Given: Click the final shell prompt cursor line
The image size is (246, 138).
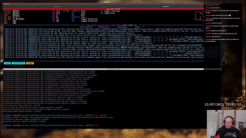Looking at the screenshot, I should (x=5, y=127).
